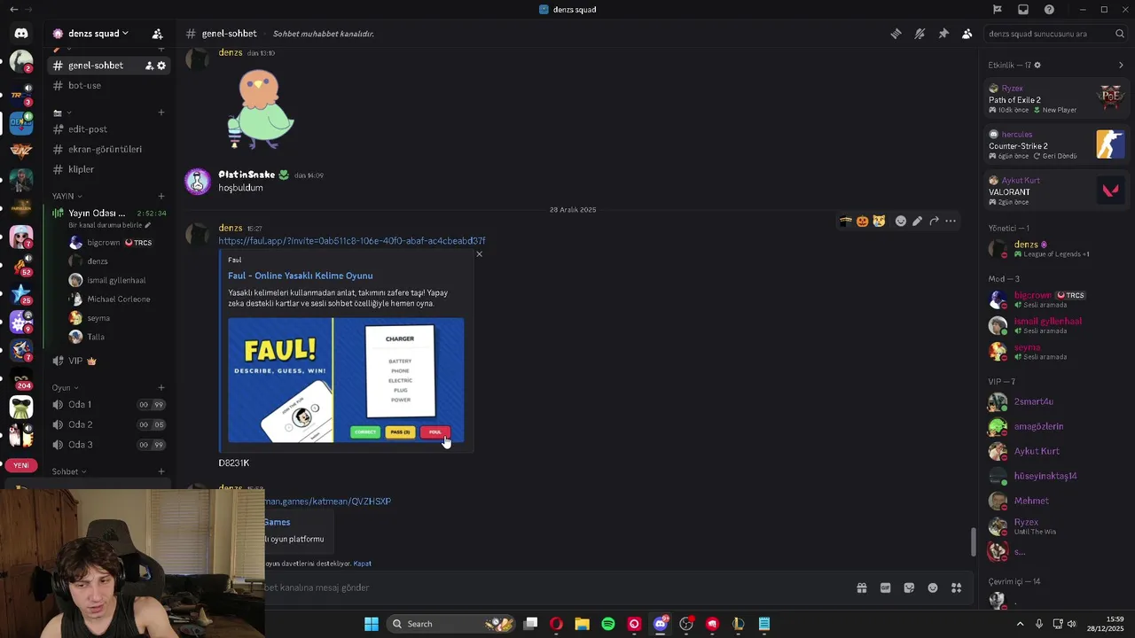Open the volume speaker tray icon
Image resolution: width=1135 pixels, height=638 pixels.
pyautogui.click(x=1071, y=624)
